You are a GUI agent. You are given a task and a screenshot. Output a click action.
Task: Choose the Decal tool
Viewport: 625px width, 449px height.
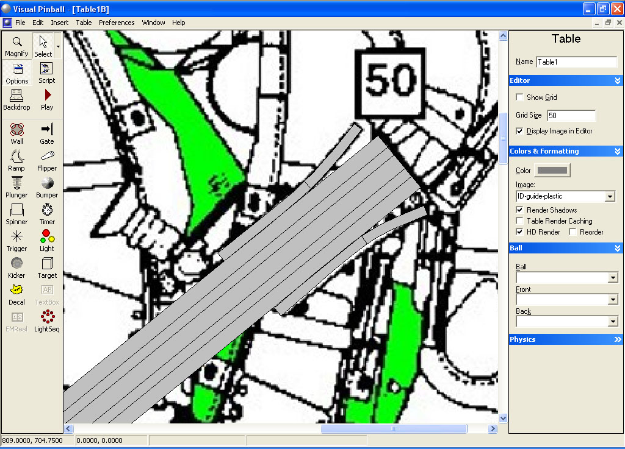click(x=17, y=294)
